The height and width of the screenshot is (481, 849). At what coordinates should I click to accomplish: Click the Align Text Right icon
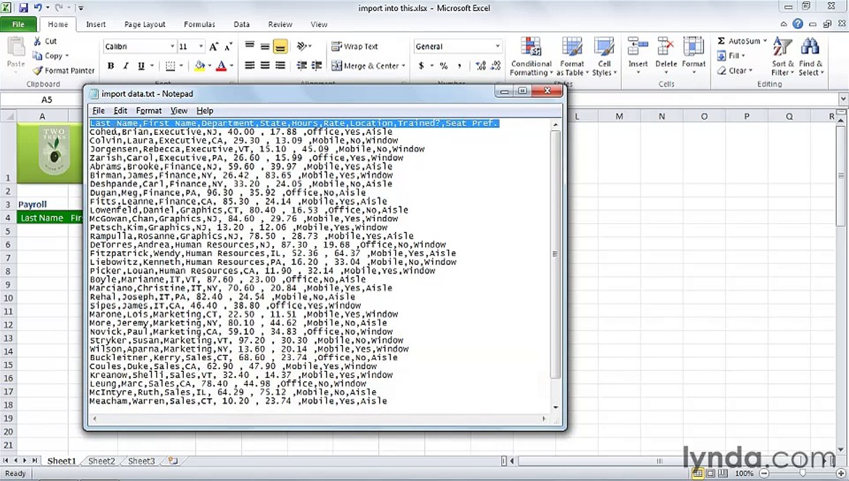pyautogui.click(x=280, y=65)
